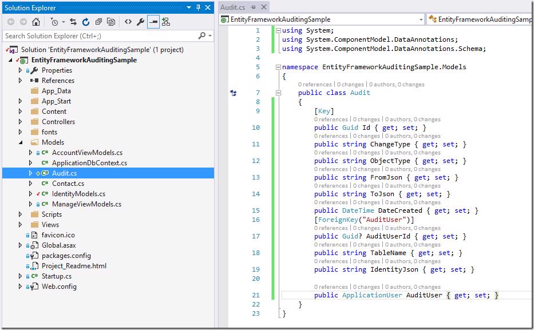Viewport: 534px width, 330px height.
Task: Click the 'ForeignKey' attribute on line 16
Action: tap(338, 220)
